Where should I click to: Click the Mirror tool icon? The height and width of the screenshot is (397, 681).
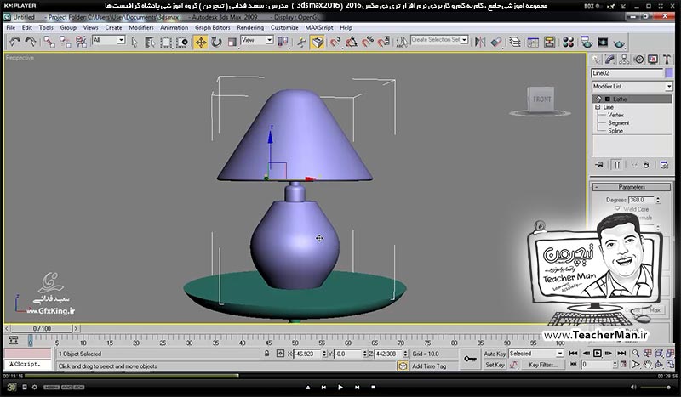coord(480,43)
